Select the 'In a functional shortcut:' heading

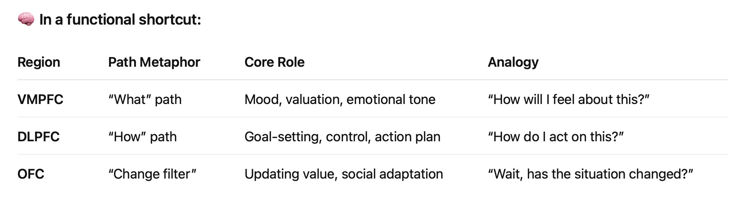pos(120,20)
